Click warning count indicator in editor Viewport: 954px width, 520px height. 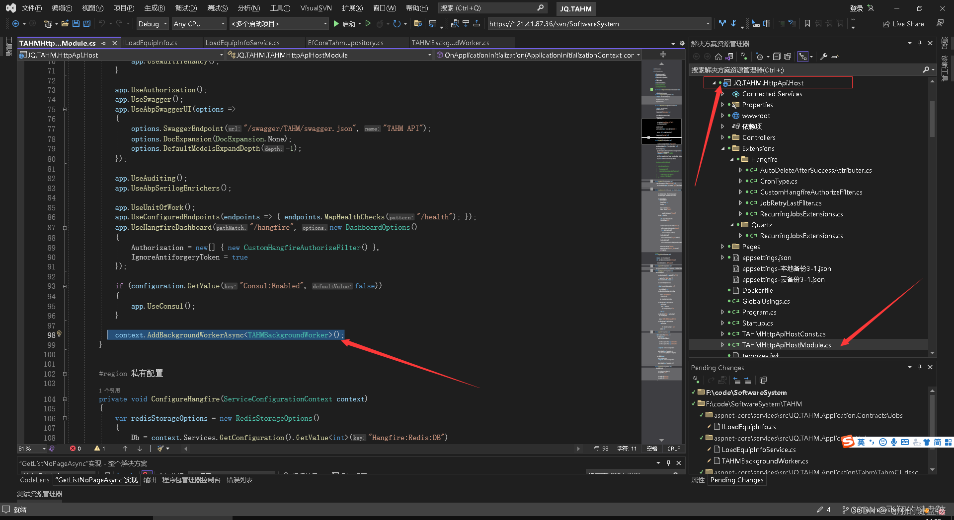coord(99,449)
